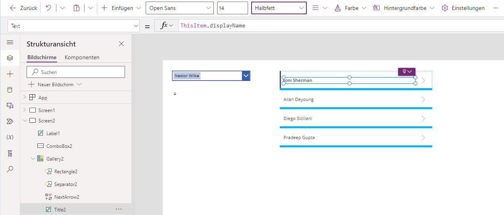Image resolution: width=504 pixels, height=215 pixels.
Task: Open the Open Sans font dropdown
Action: (x=179, y=8)
